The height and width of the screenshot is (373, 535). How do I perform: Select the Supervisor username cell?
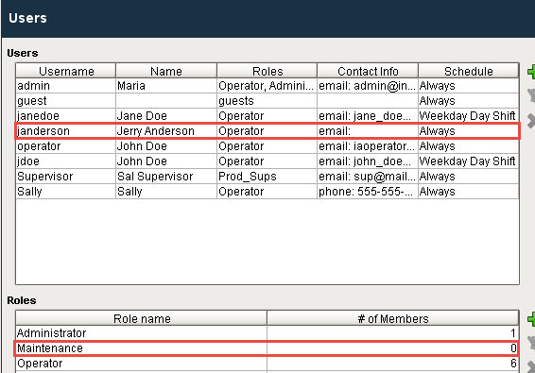(x=66, y=177)
